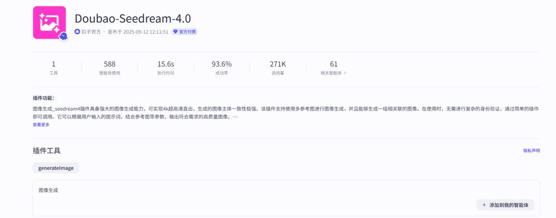The width and height of the screenshot is (556, 218).
Task: Open 相关智能体 related agents list
Action: tap(333, 73)
